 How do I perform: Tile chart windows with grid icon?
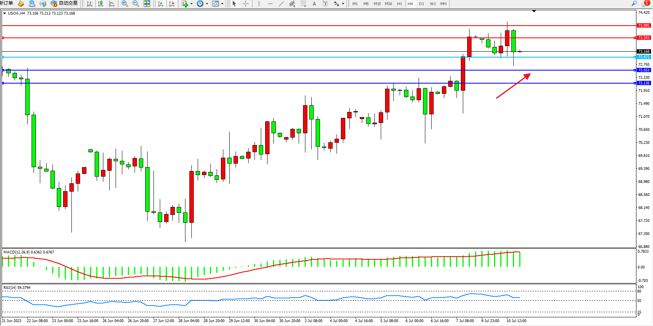coord(147,4)
